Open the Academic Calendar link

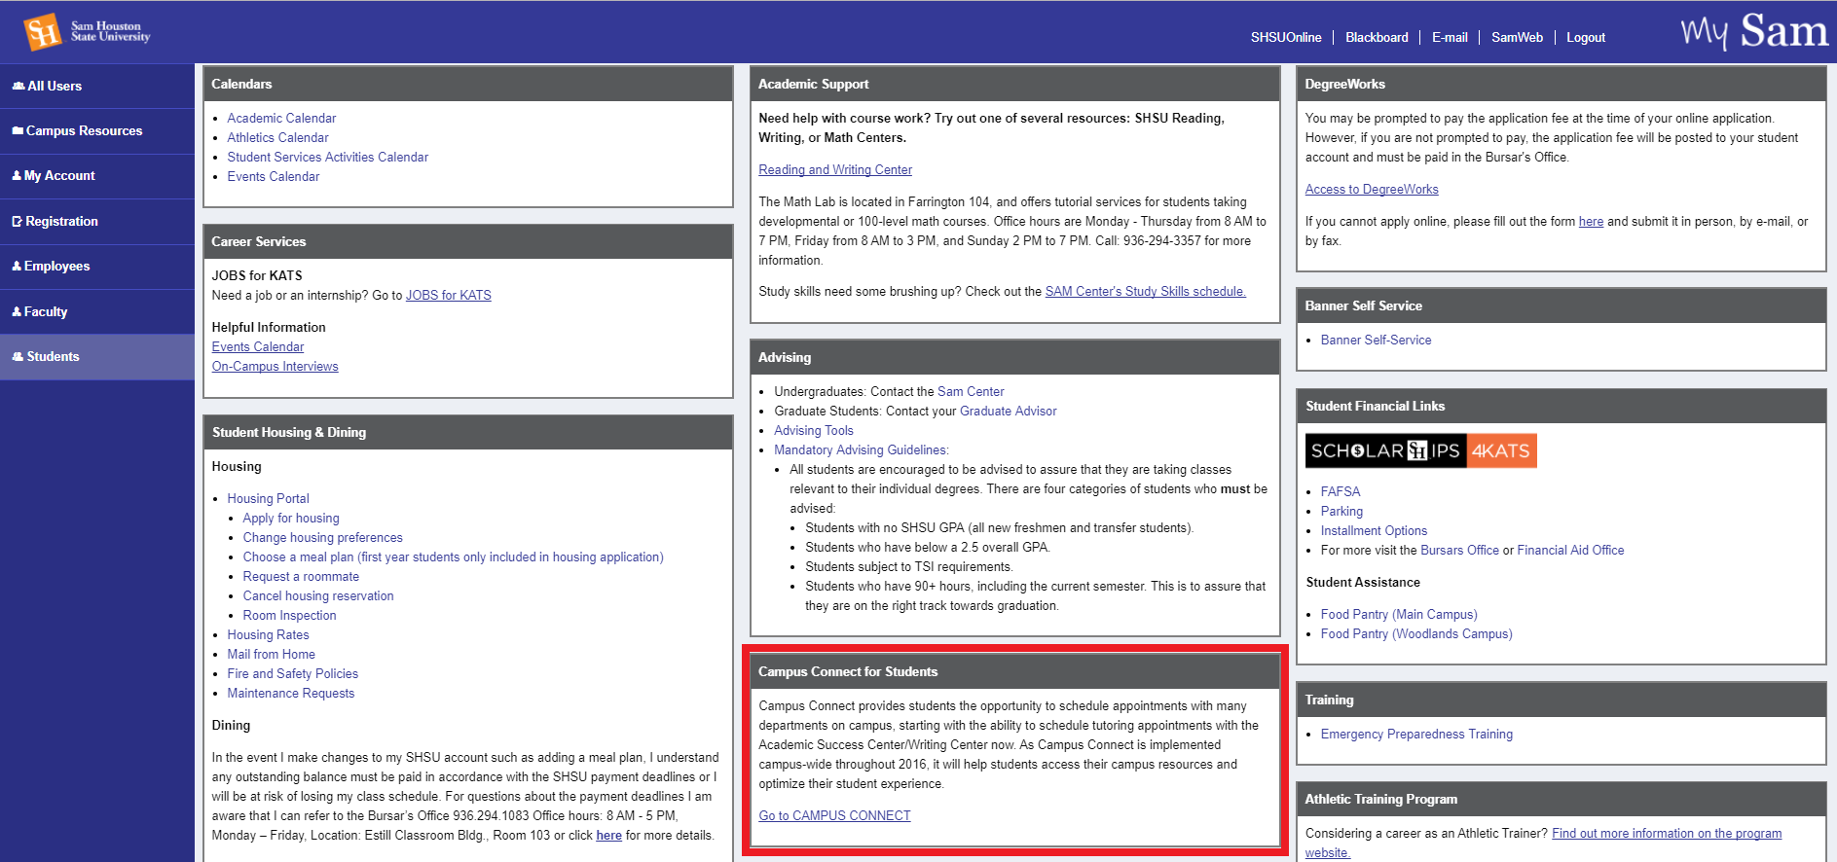281,118
